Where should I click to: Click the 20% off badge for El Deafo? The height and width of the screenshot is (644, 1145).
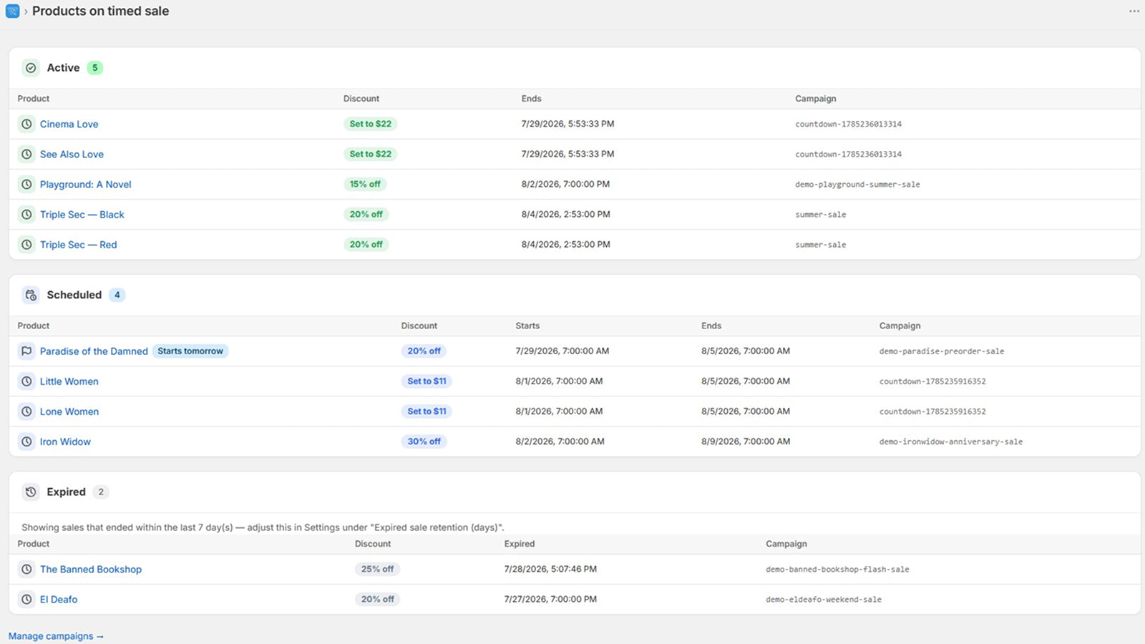click(x=378, y=600)
